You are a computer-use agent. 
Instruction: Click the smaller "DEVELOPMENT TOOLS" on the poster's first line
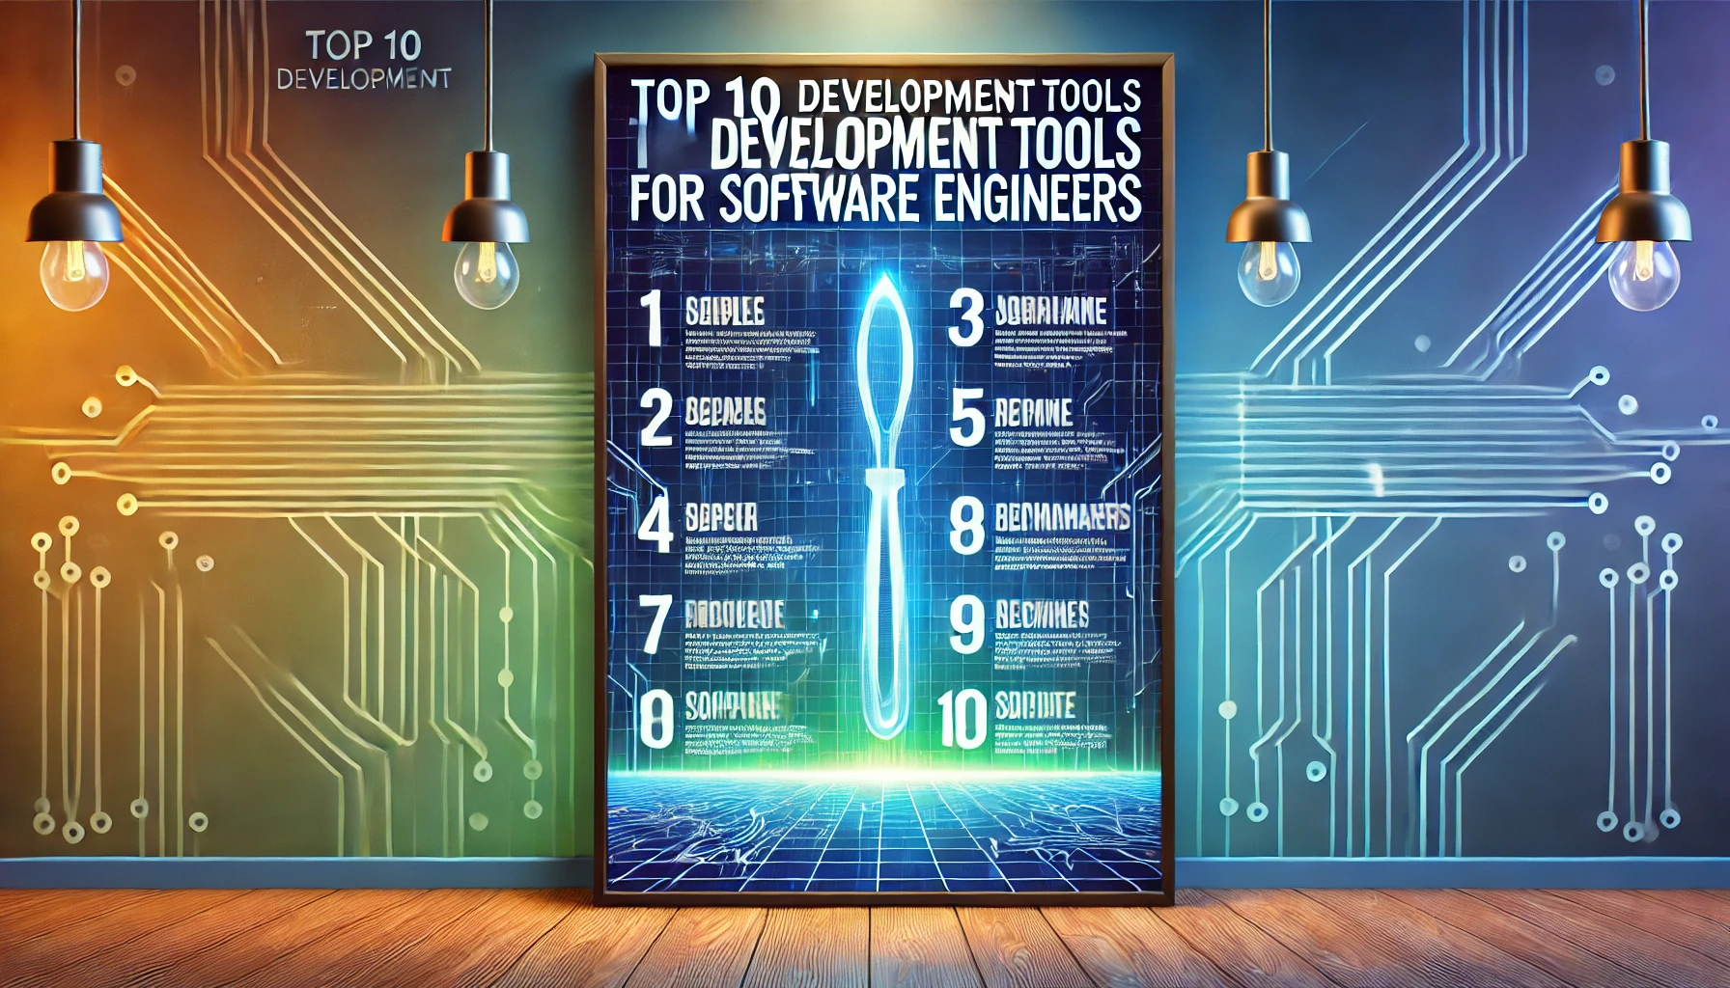point(970,95)
